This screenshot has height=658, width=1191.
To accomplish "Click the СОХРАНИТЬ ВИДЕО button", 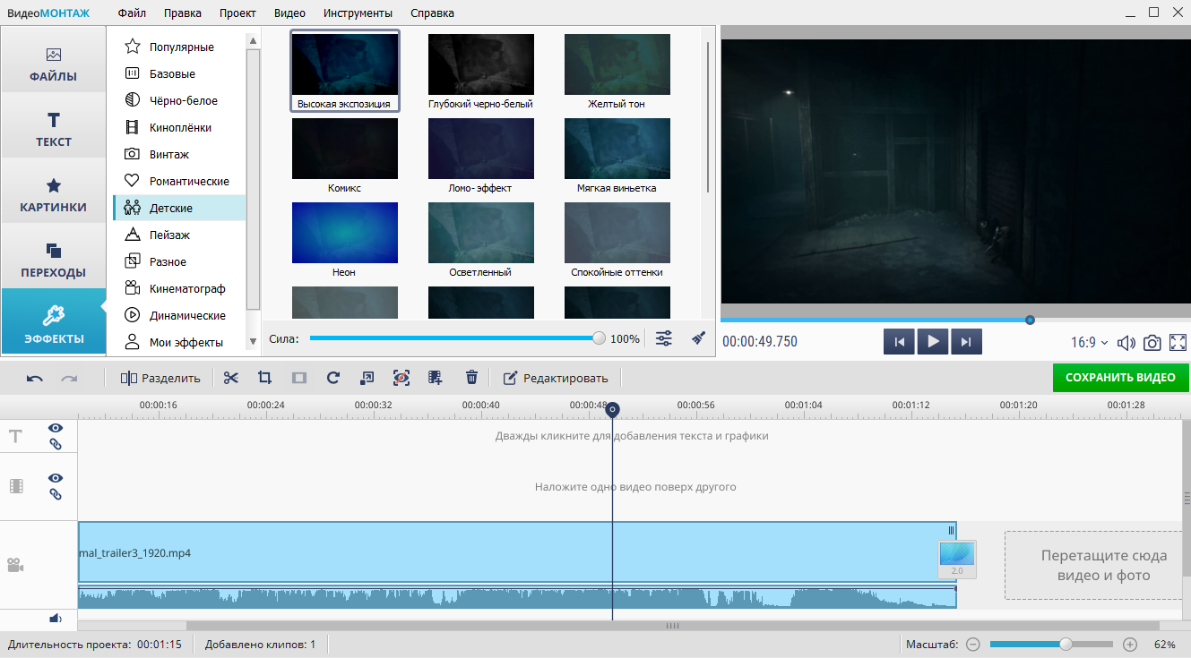I will pyautogui.click(x=1120, y=378).
